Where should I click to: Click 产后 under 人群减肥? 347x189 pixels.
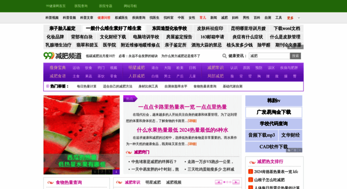click(180, 76)
